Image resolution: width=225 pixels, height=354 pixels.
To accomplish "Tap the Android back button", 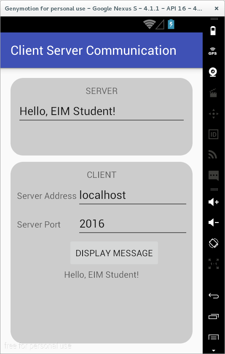I will tap(213, 295).
